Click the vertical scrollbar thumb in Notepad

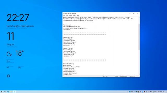(139, 37)
